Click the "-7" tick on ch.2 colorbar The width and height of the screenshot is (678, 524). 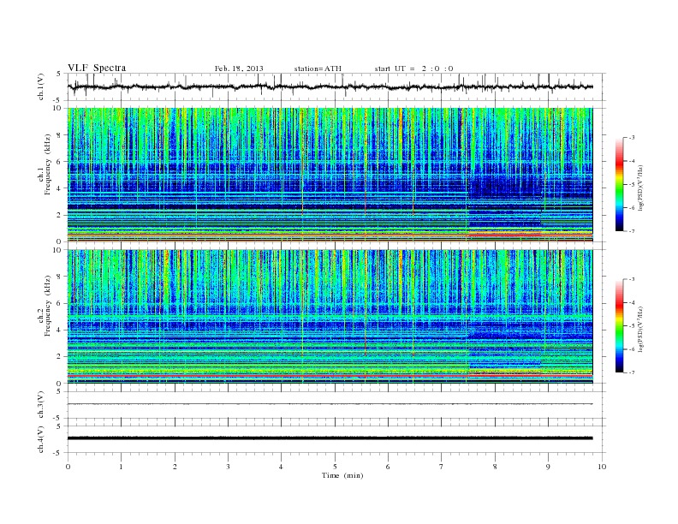pos(632,372)
